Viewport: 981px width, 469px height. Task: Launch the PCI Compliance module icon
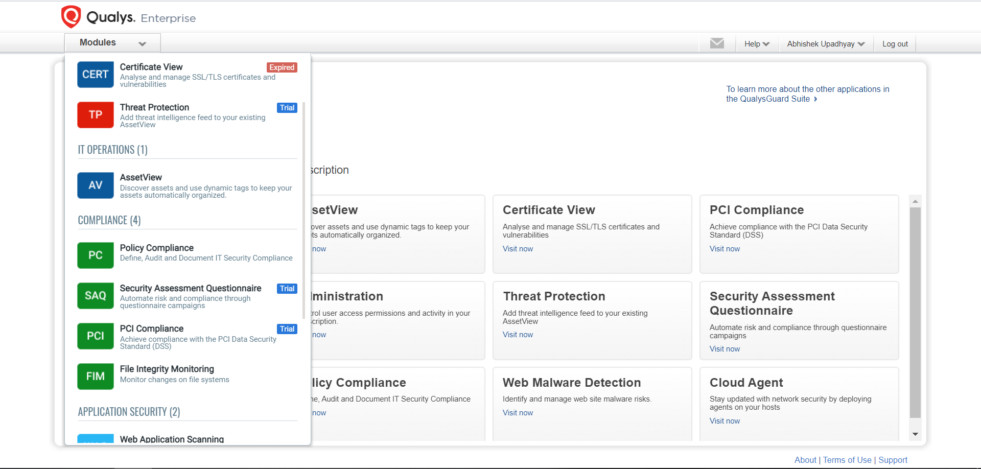point(95,336)
